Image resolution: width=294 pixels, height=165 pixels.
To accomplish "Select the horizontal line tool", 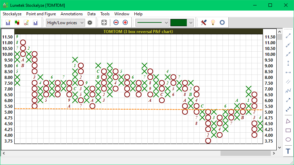I will coord(288,72).
